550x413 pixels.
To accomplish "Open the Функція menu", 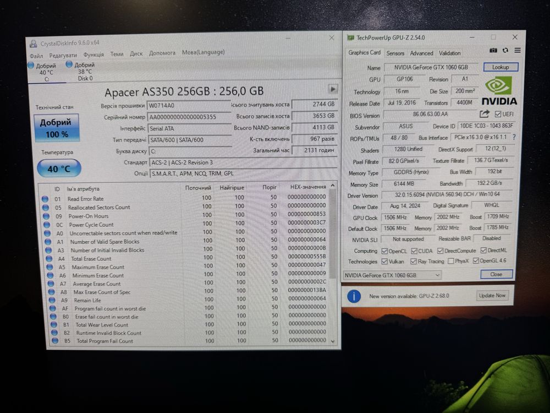I will (94, 55).
